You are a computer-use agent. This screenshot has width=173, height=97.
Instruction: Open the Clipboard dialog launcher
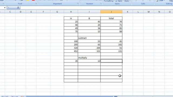coord(3,4)
